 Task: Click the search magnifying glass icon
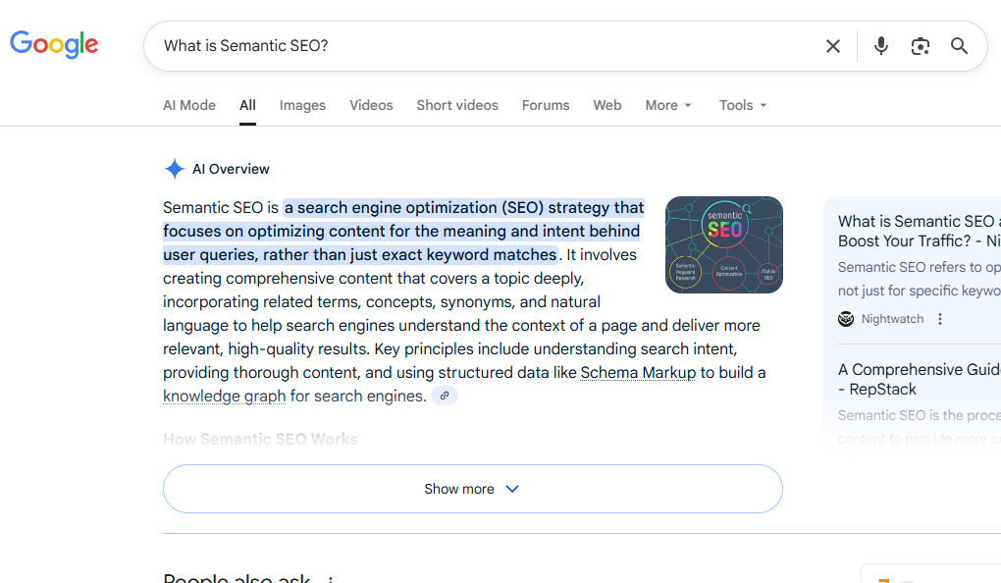click(x=959, y=45)
